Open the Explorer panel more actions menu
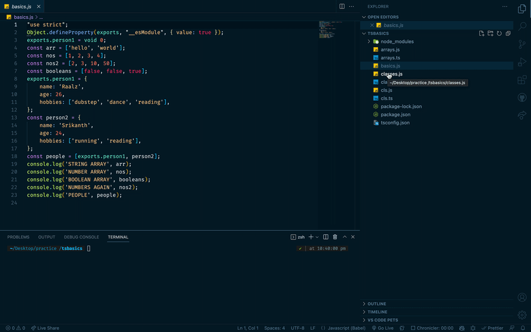531x332 pixels. click(504, 7)
